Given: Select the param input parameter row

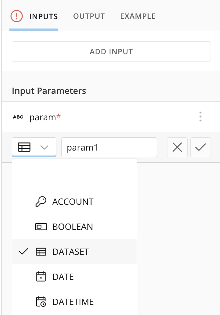Looking at the screenshot, I should coord(104,117).
